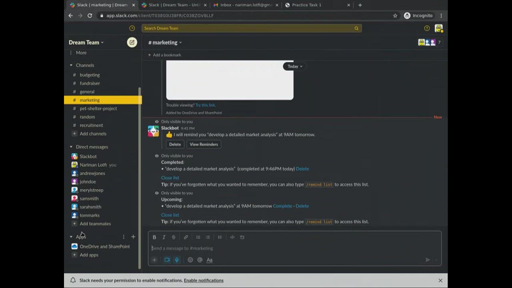Click the compose new message icon
This screenshot has height=288, width=512.
click(x=132, y=42)
